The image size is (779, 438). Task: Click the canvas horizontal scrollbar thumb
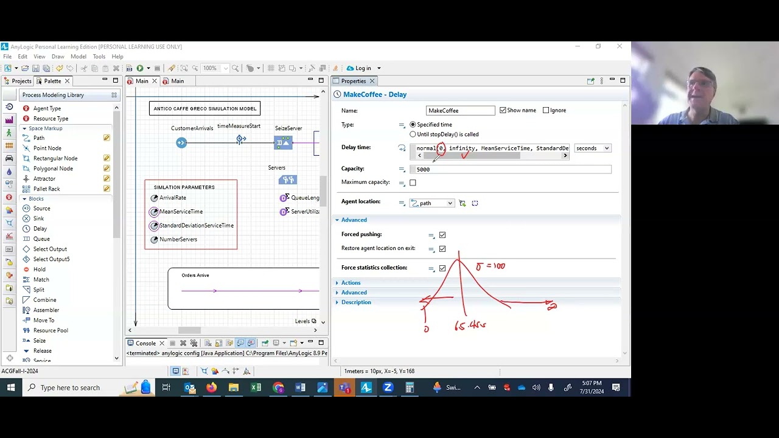(189, 330)
